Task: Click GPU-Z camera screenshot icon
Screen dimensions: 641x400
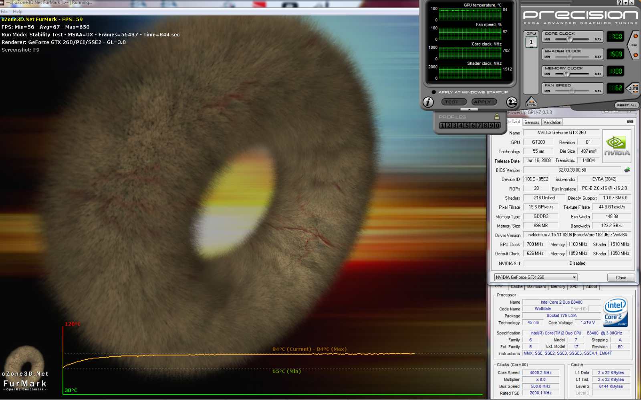Action: [630, 122]
